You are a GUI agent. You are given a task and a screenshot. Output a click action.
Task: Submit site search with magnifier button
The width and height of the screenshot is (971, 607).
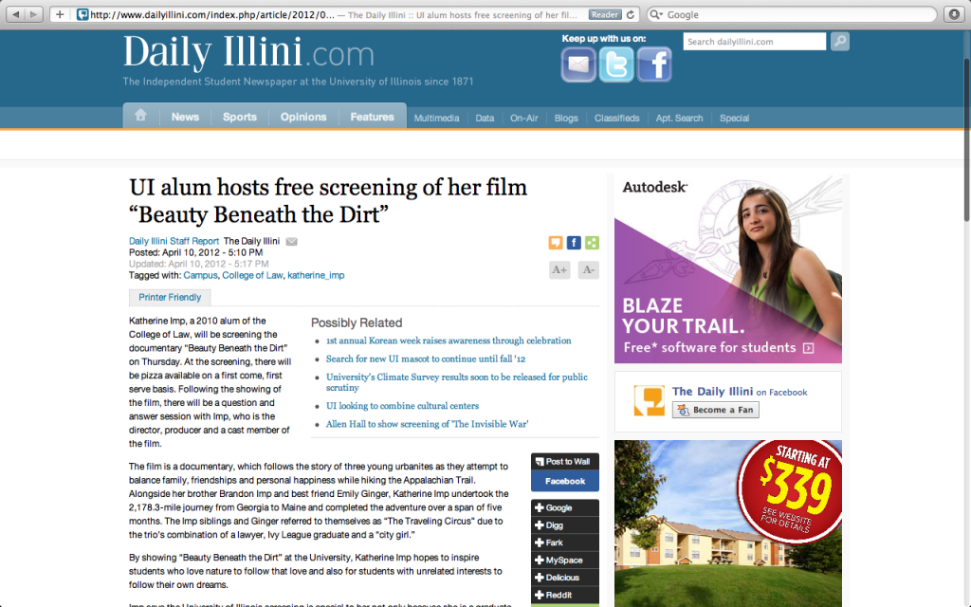pos(840,42)
